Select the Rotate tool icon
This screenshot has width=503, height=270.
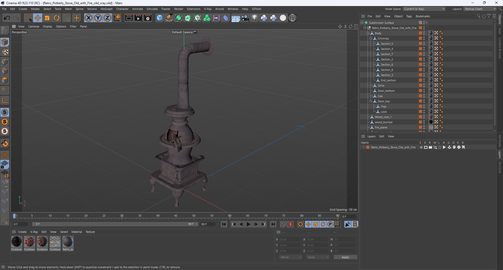(x=57, y=18)
